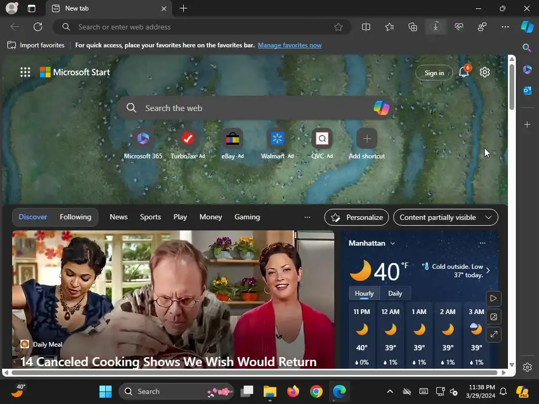Open Collections in the toolbar
This screenshot has height=404, width=539.
coord(413,27)
